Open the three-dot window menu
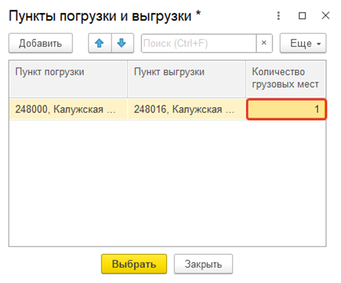 (278, 16)
